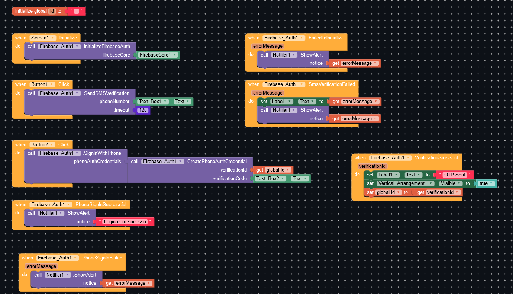Open the Button1 dropdown in Click event
Viewport: 513px width, 294px height.
coord(43,84)
